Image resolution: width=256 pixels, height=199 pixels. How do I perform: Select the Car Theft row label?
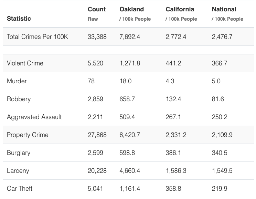(20, 189)
